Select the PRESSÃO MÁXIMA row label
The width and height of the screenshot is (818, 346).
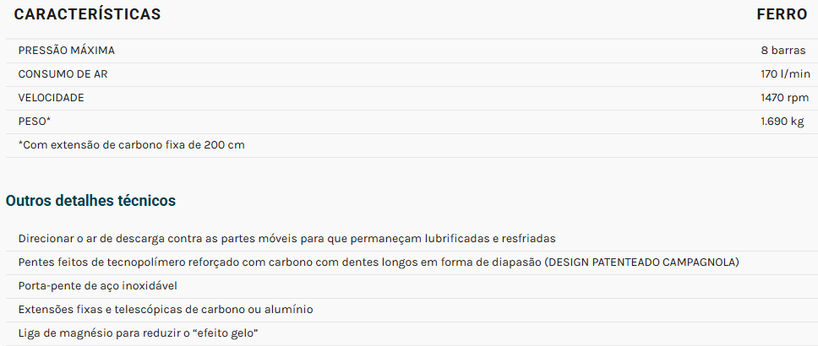pyautogui.click(x=66, y=51)
